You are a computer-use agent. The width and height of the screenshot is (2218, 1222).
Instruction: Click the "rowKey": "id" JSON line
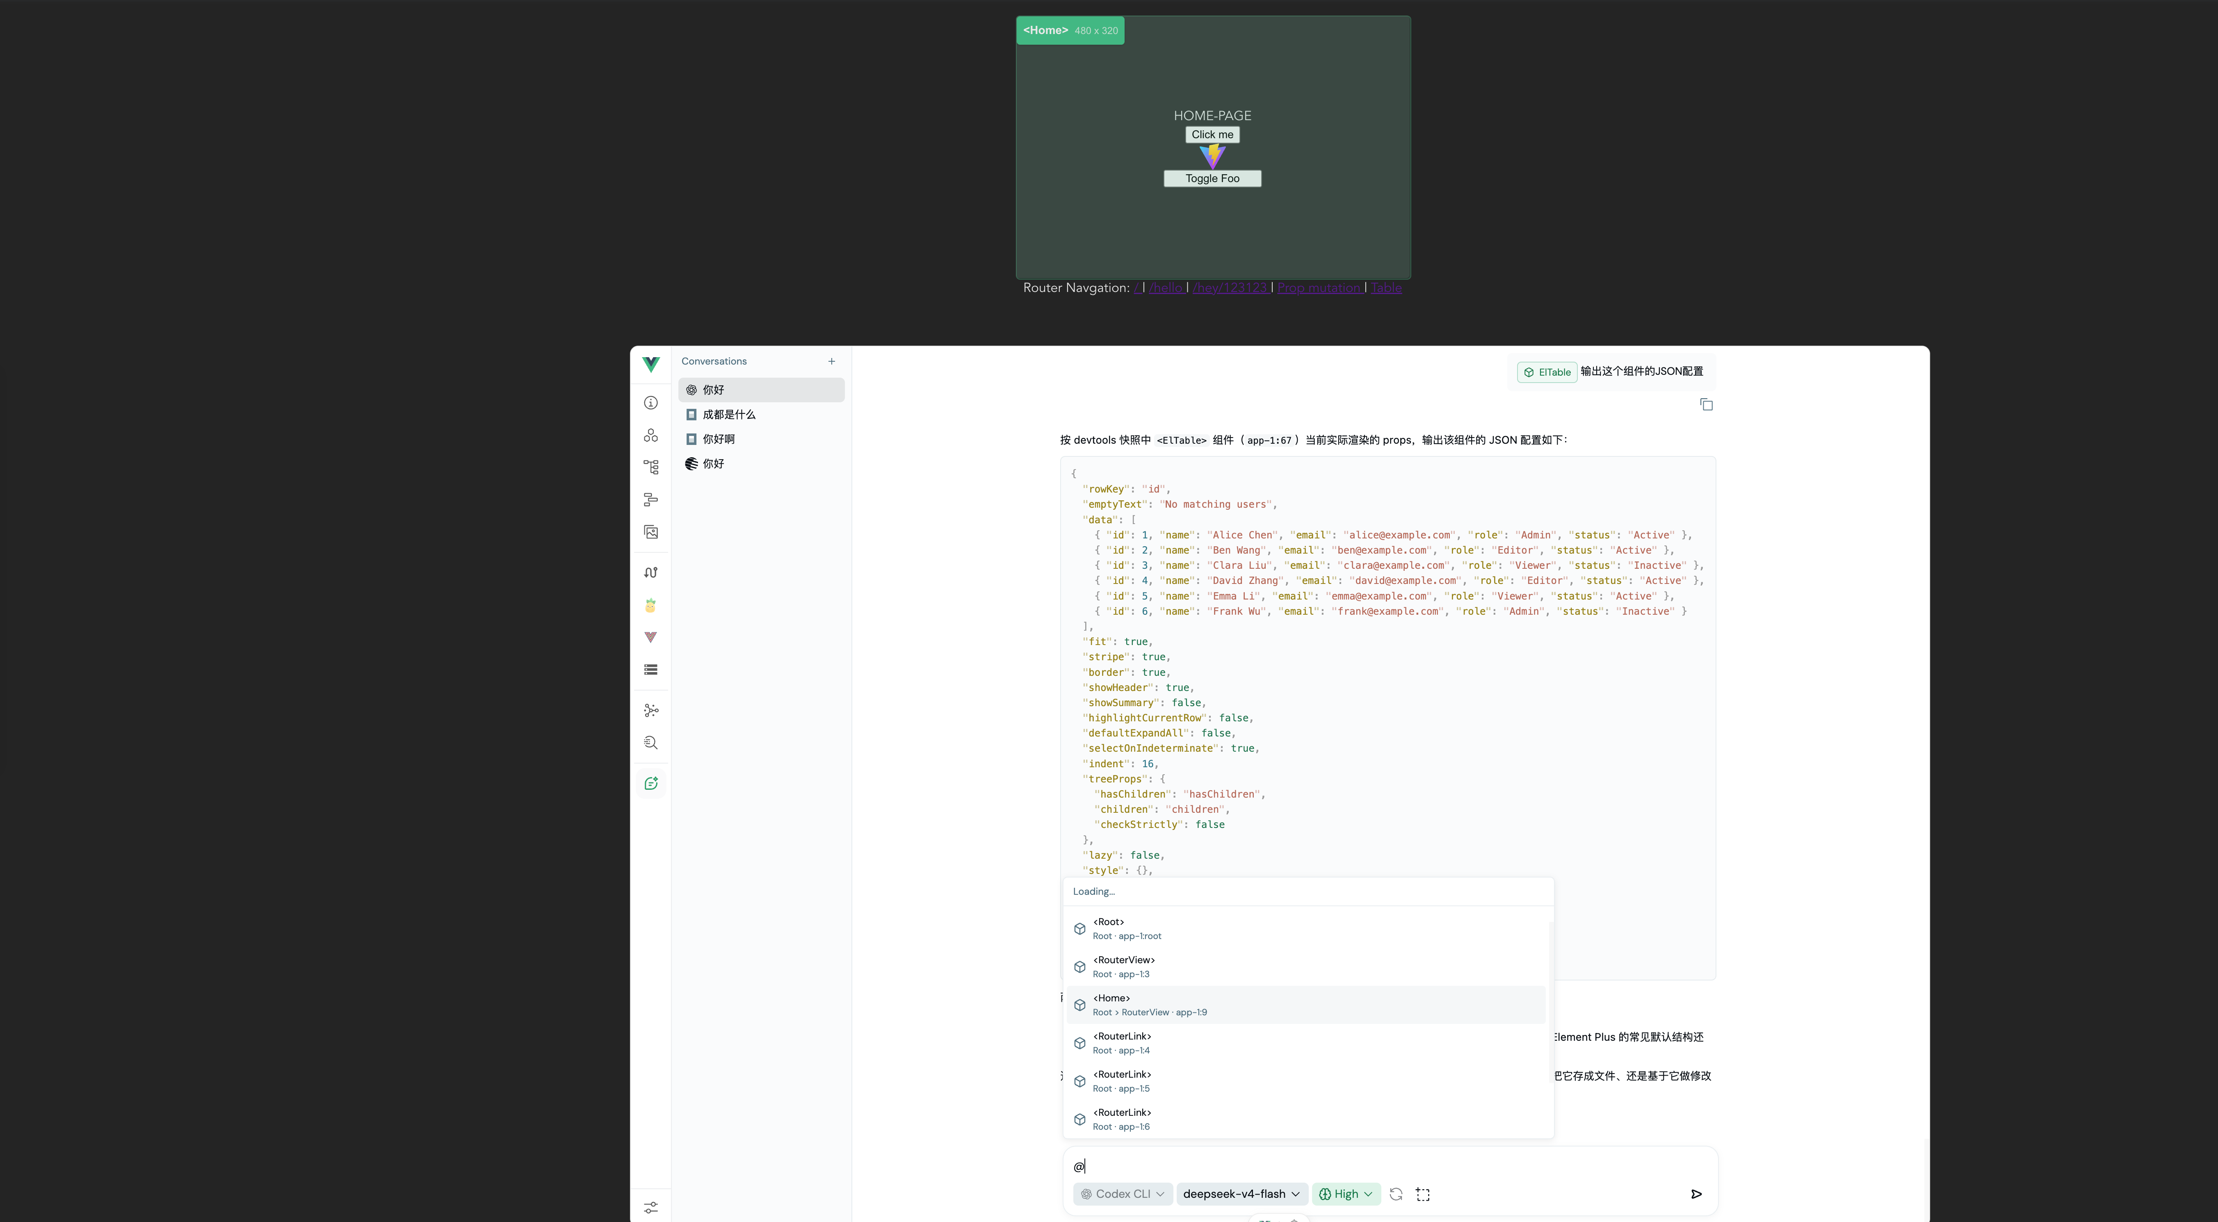click(x=1126, y=489)
